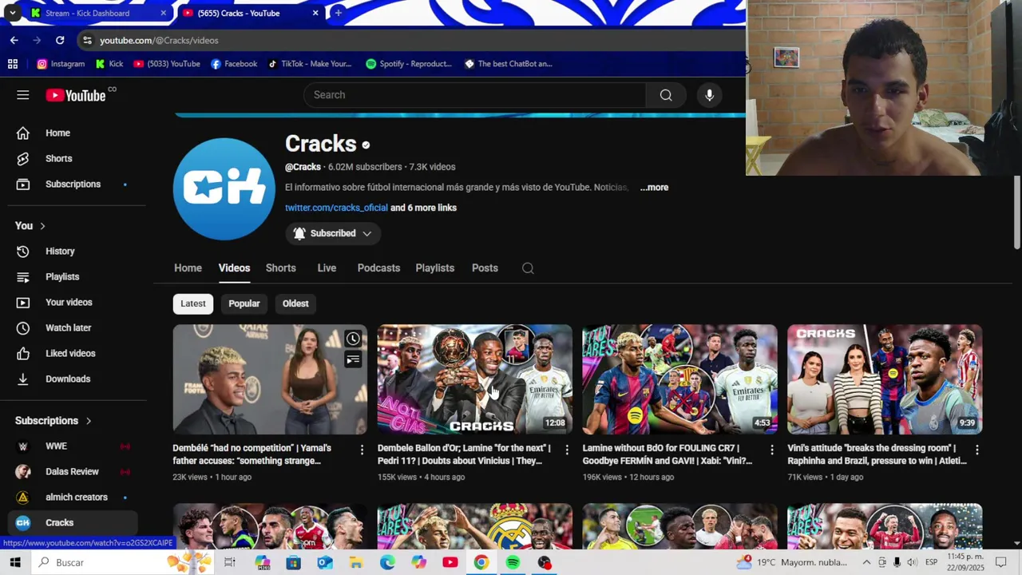Viewport: 1022px width, 575px height.
Task: Switch to the Podcasts tab
Action: point(378,268)
